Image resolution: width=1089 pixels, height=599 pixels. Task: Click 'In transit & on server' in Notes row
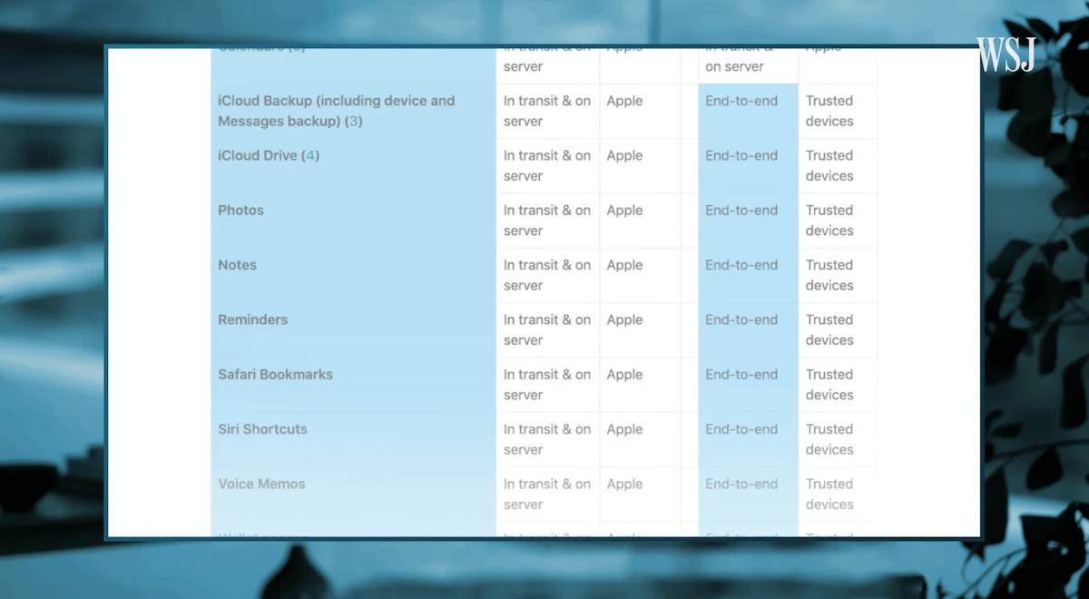[x=547, y=275]
